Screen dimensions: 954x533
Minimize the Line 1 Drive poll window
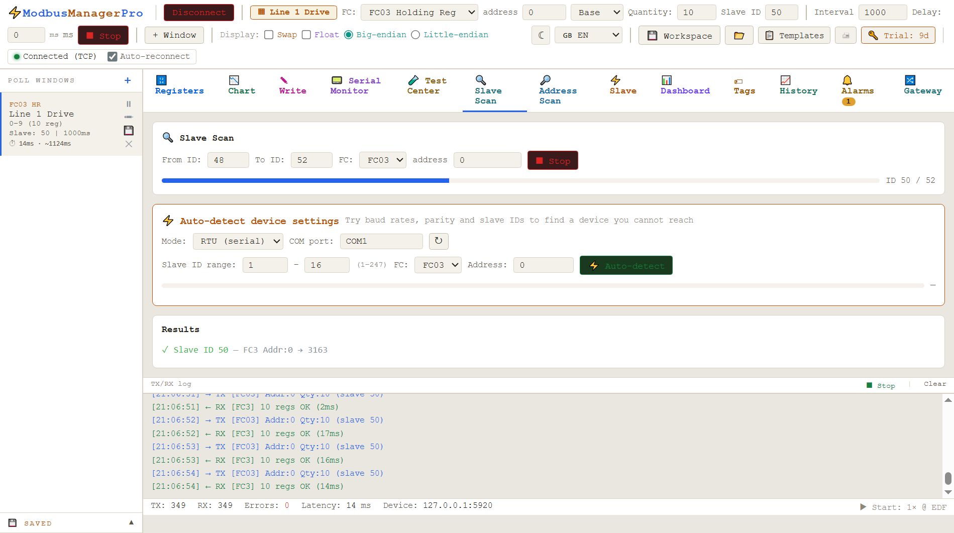click(129, 117)
